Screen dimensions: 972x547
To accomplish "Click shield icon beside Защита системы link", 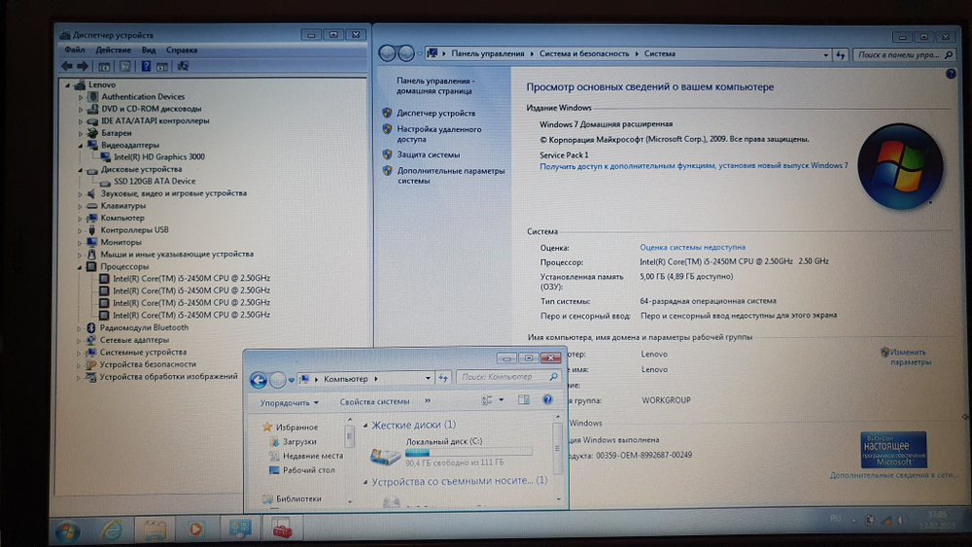I will point(387,154).
